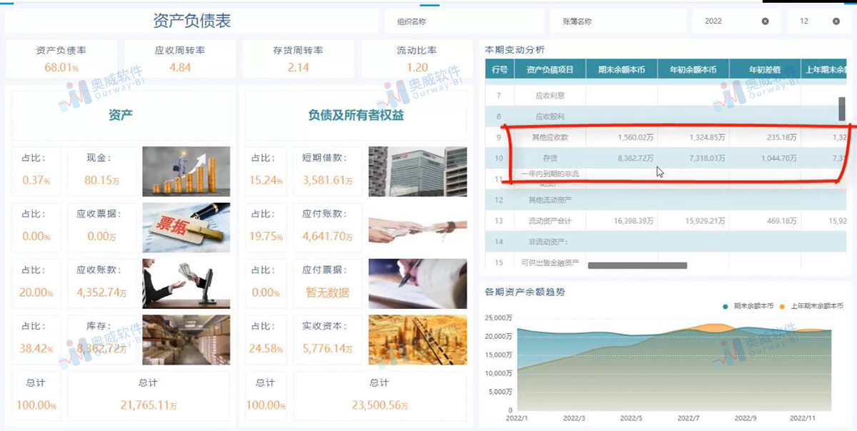Toggle the 期末余额本币 legend series

click(x=748, y=306)
